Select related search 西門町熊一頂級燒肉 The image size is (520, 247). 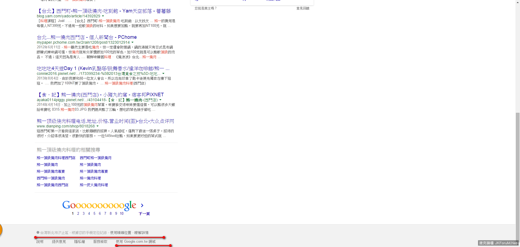95,158
